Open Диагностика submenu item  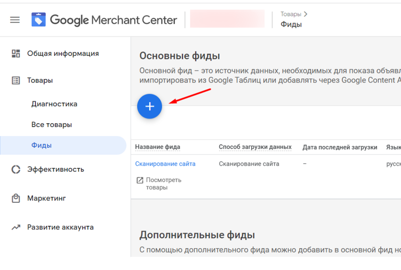point(54,104)
